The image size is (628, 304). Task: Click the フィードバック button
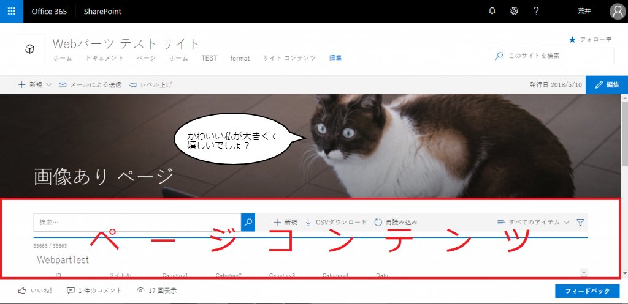tap(587, 291)
